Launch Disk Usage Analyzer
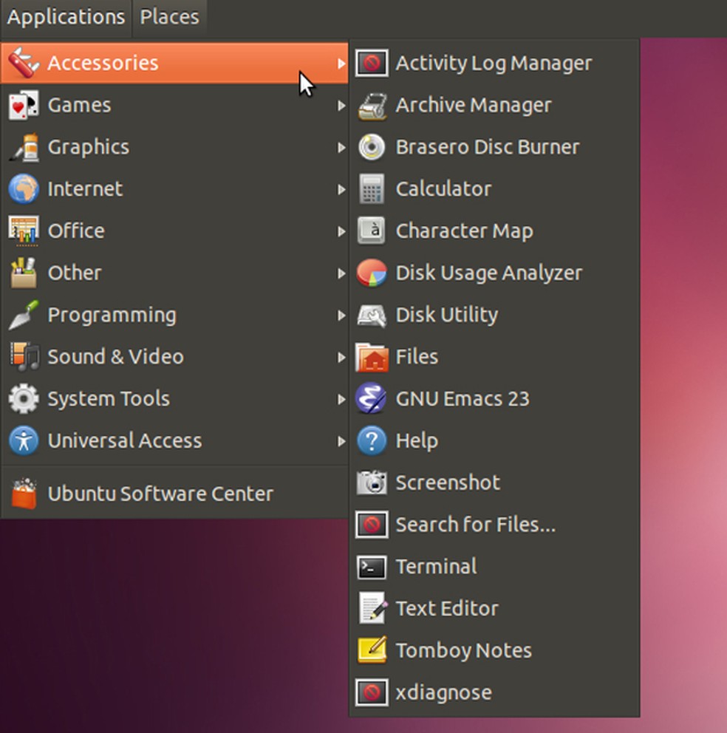The image size is (727, 733). [x=489, y=273]
